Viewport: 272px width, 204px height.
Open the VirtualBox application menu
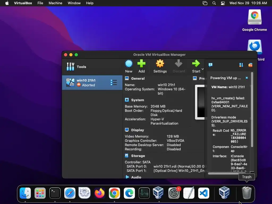pos(23,3)
